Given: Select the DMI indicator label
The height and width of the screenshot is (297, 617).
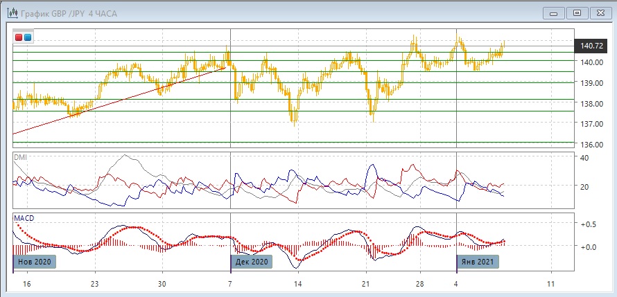Looking at the screenshot, I should (x=21, y=158).
